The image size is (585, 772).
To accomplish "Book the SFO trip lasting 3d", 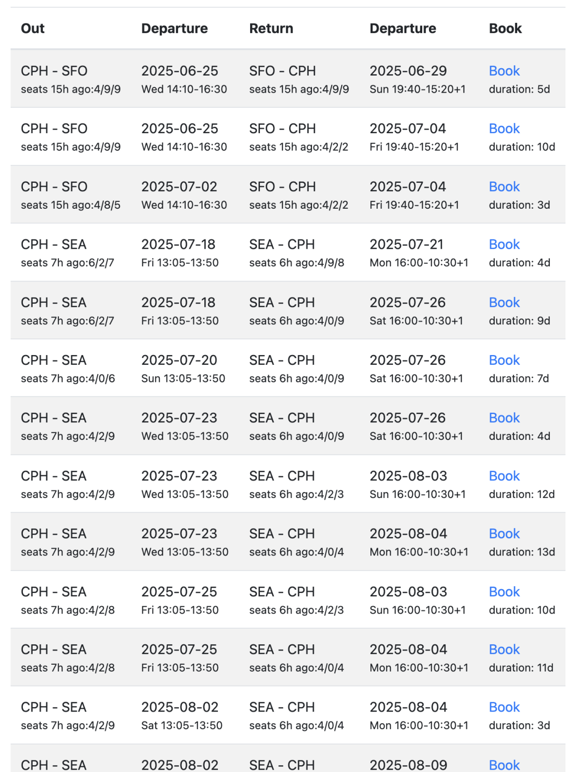I will 504,187.
